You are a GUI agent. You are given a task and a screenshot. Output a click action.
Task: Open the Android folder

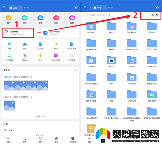[91, 28]
